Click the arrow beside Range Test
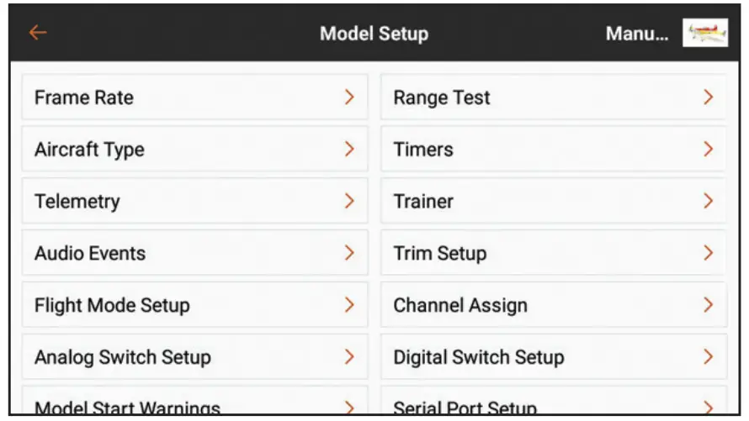Image resolution: width=749 pixels, height=421 pixels. 708,97
